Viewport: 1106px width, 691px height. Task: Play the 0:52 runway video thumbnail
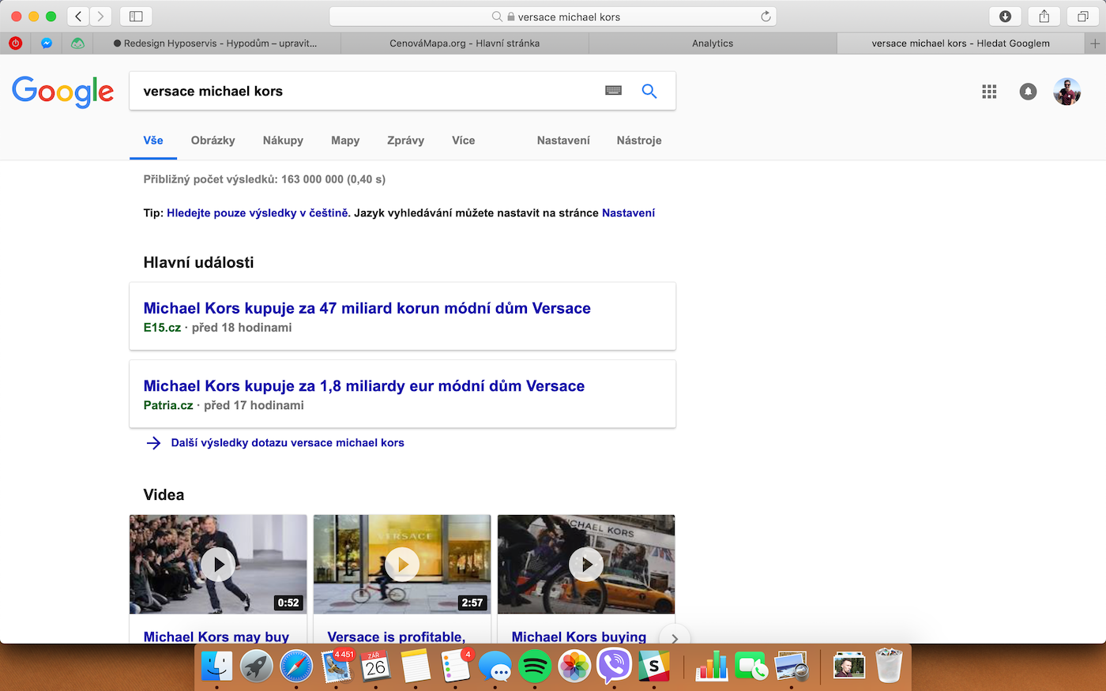218,565
